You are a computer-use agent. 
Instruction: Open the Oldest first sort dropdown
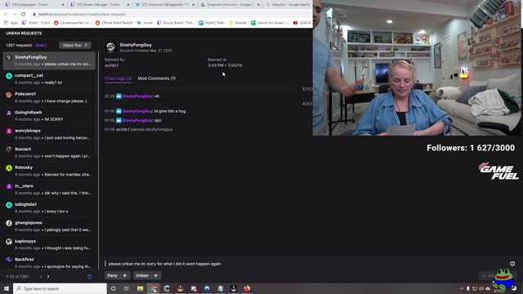(74, 46)
